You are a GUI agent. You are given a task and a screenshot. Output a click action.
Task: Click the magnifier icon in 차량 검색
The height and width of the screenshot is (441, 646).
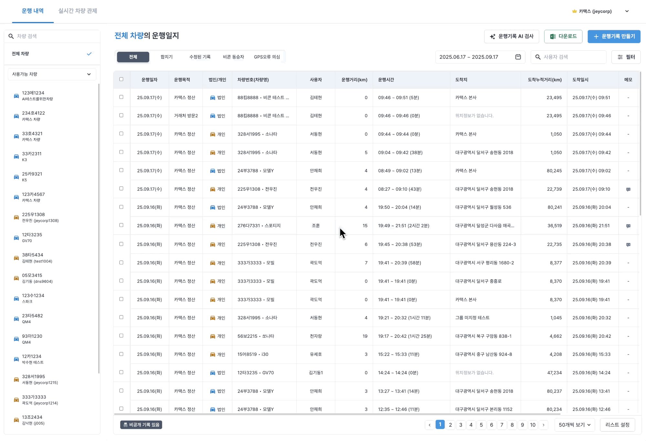tap(11, 36)
